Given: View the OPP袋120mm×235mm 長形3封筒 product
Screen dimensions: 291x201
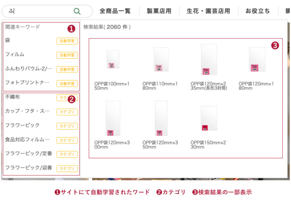Looking at the screenshot, I should tap(209, 60).
